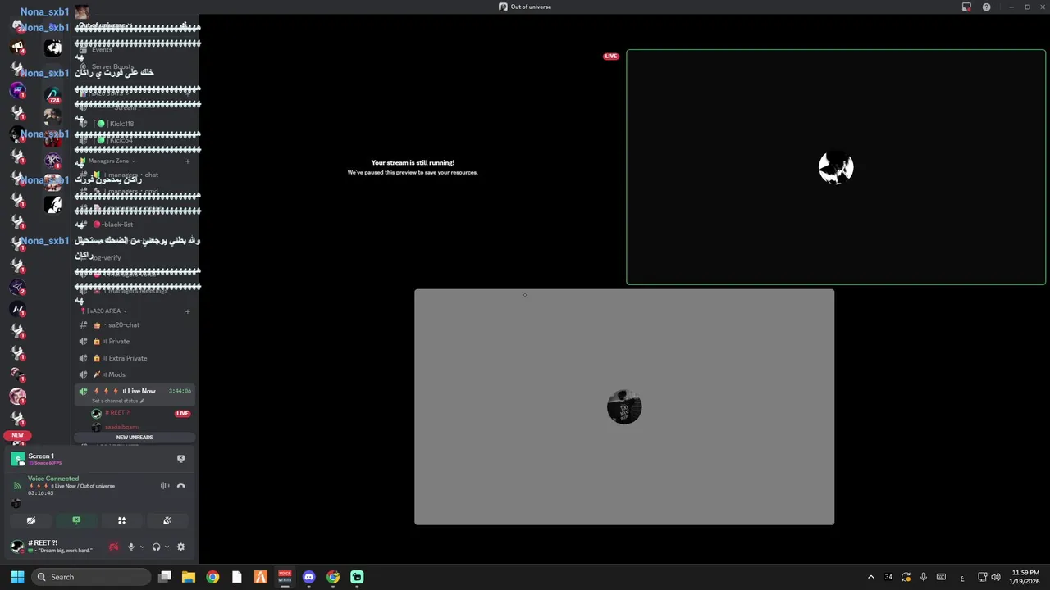The height and width of the screenshot is (590, 1050).
Task: Show hidden system tray icons
Action: pos(870,577)
